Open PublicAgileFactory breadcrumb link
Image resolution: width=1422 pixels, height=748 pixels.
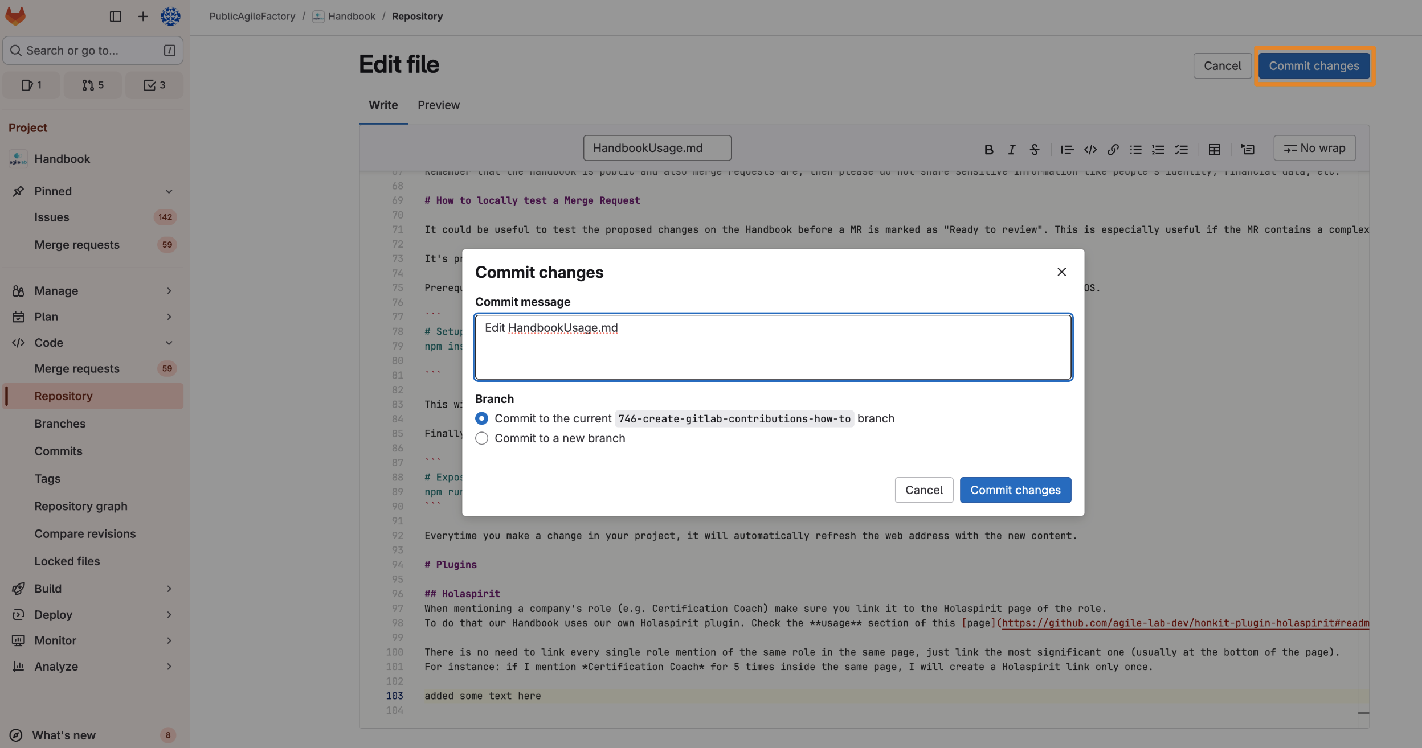[252, 17]
